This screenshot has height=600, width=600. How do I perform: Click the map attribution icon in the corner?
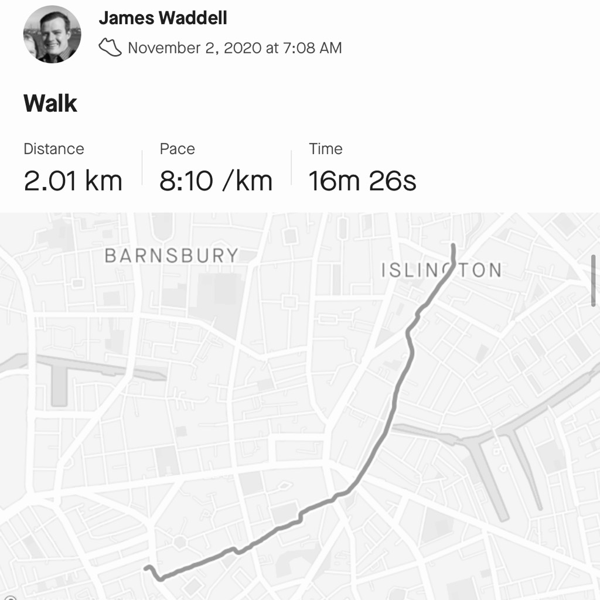tap(9, 597)
